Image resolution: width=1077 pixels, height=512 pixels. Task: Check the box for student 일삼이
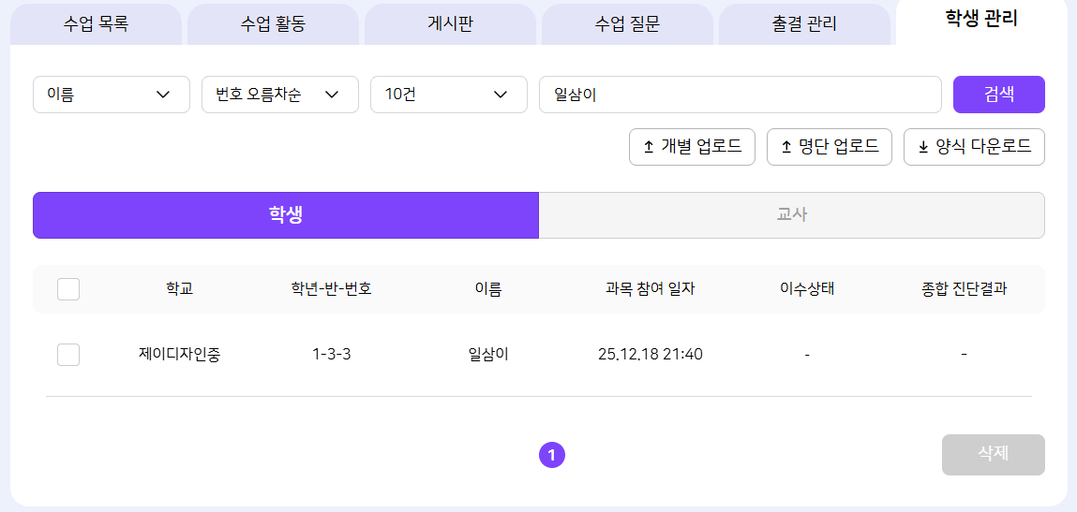68,355
